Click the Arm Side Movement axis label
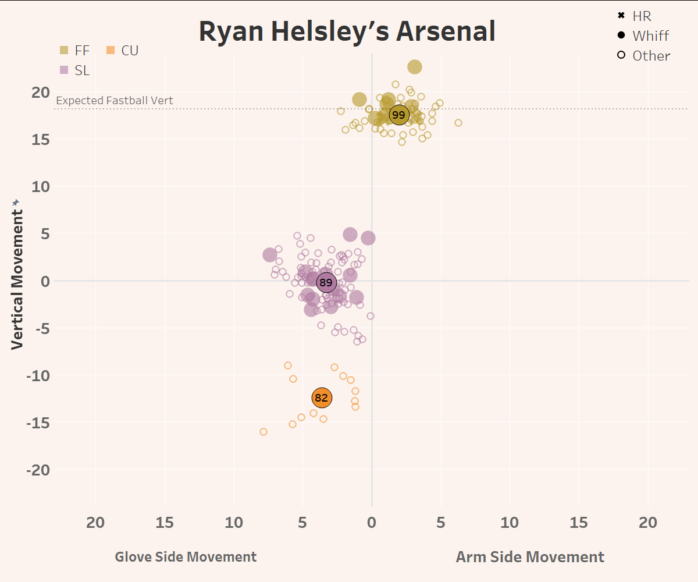Image resolution: width=698 pixels, height=582 pixels. pos(530,557)
